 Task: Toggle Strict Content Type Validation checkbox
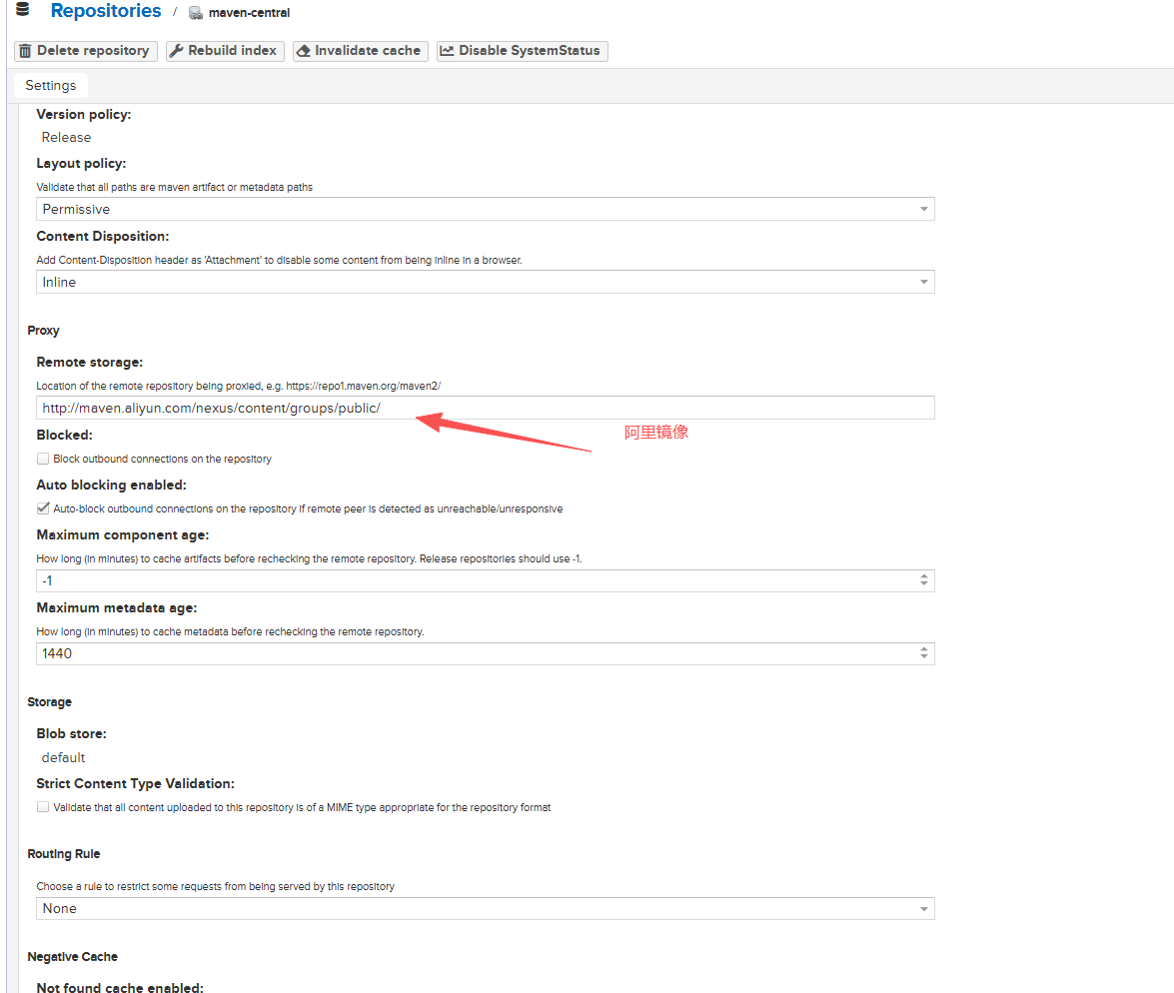click(43, 807)
